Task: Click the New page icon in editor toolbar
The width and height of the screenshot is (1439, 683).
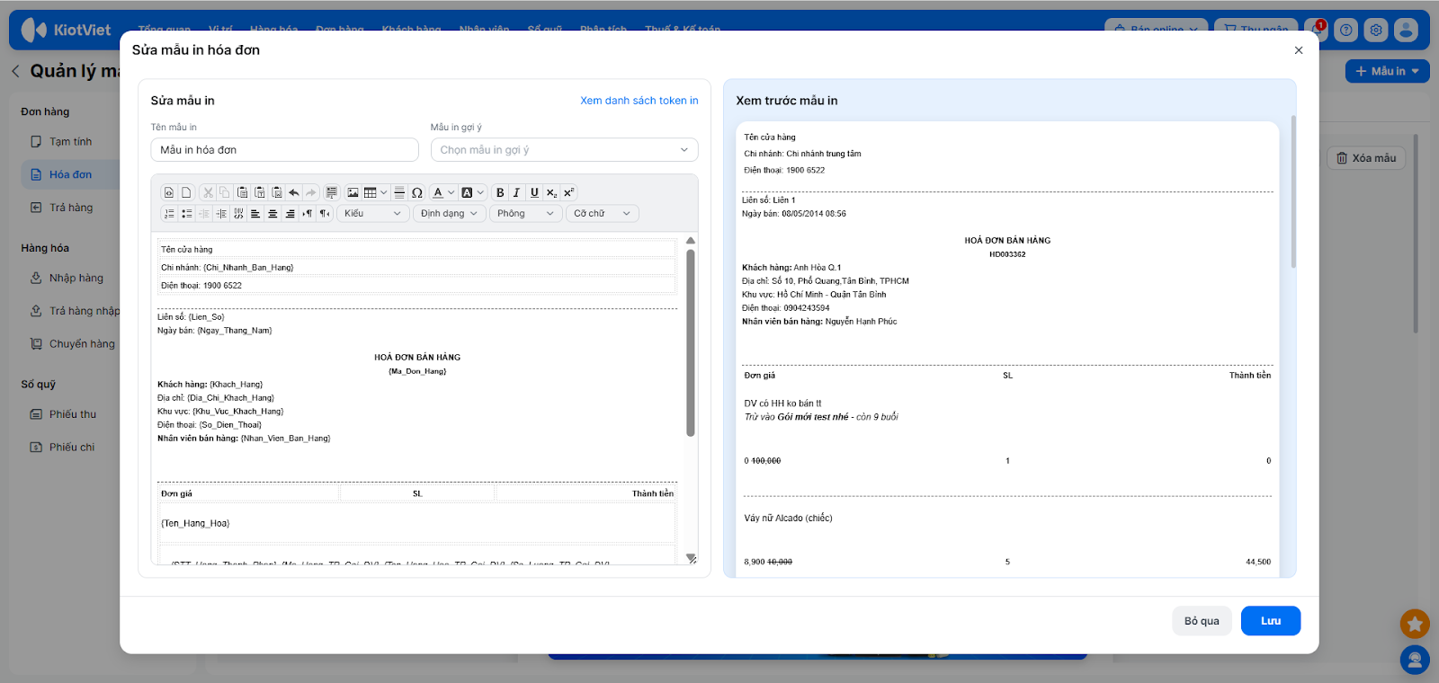Action: 186,192
